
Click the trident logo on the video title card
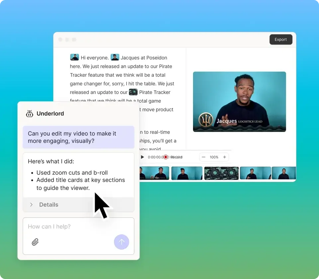pos(206,120)
